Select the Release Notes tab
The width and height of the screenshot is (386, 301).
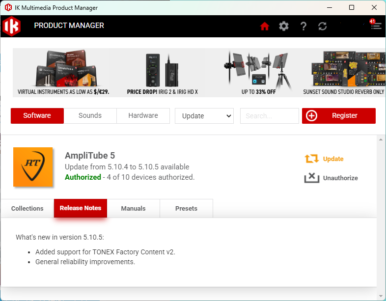coord(81,208)
